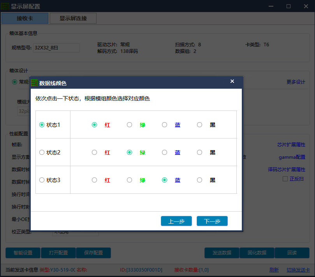Click the 规格型号 input field
Image resolution: width=315 pixels, height=277 pixels.
56,48
